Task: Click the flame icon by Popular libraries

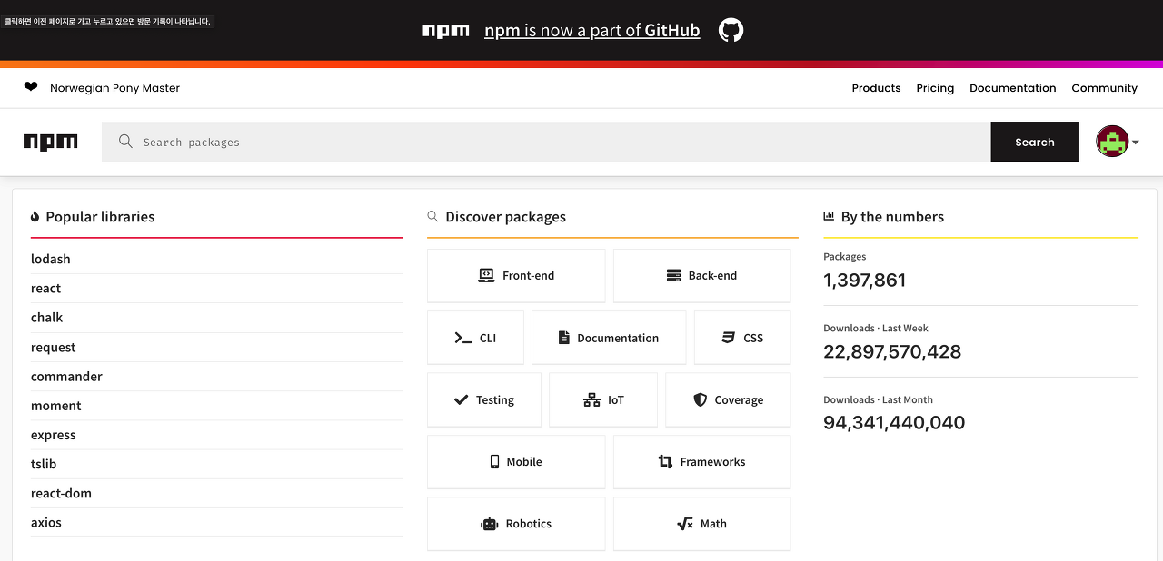Action: pos(35,217)
